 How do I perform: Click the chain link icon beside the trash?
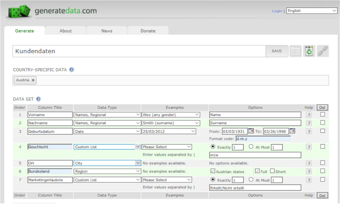(x=323, y=51)
